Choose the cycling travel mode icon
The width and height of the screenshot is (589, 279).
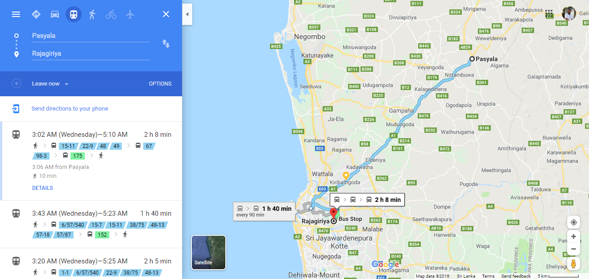pyautogui.click(x=111, y=14)
